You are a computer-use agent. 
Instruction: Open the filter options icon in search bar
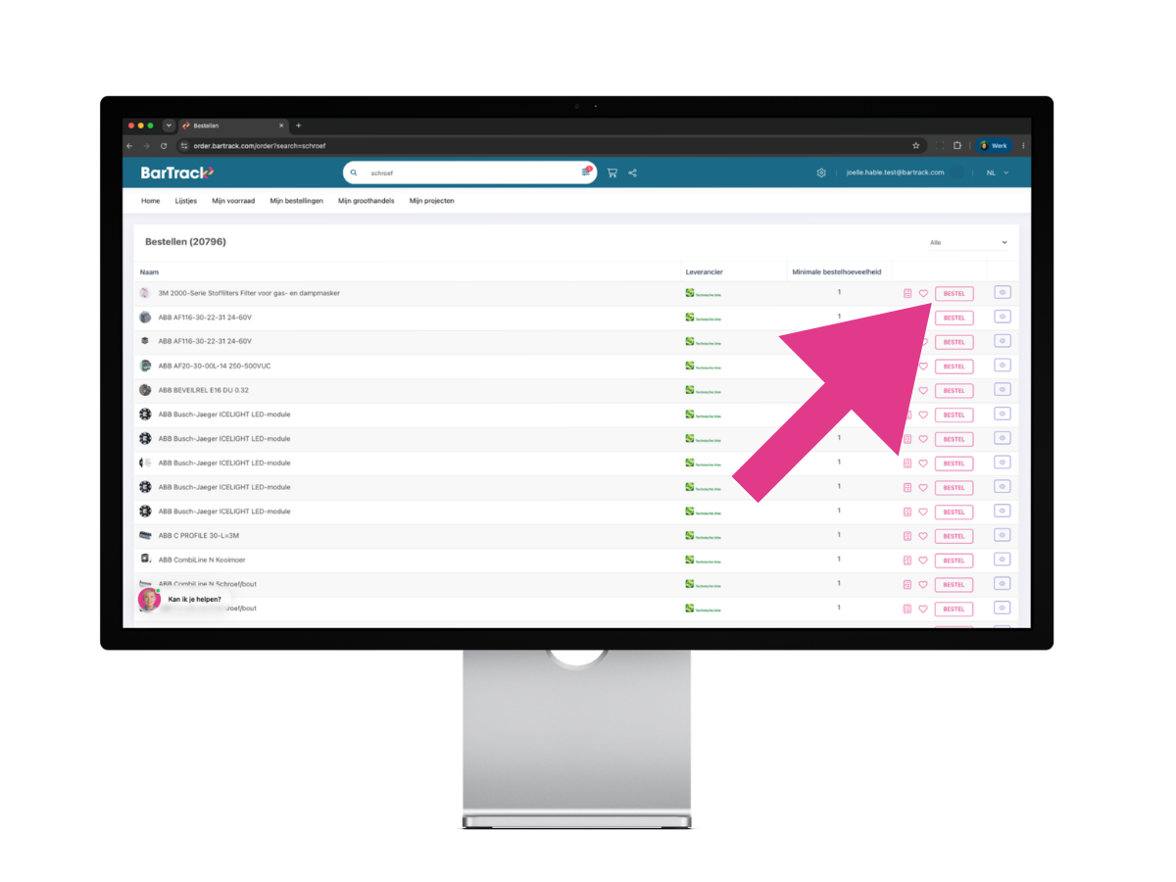[586, 171]
